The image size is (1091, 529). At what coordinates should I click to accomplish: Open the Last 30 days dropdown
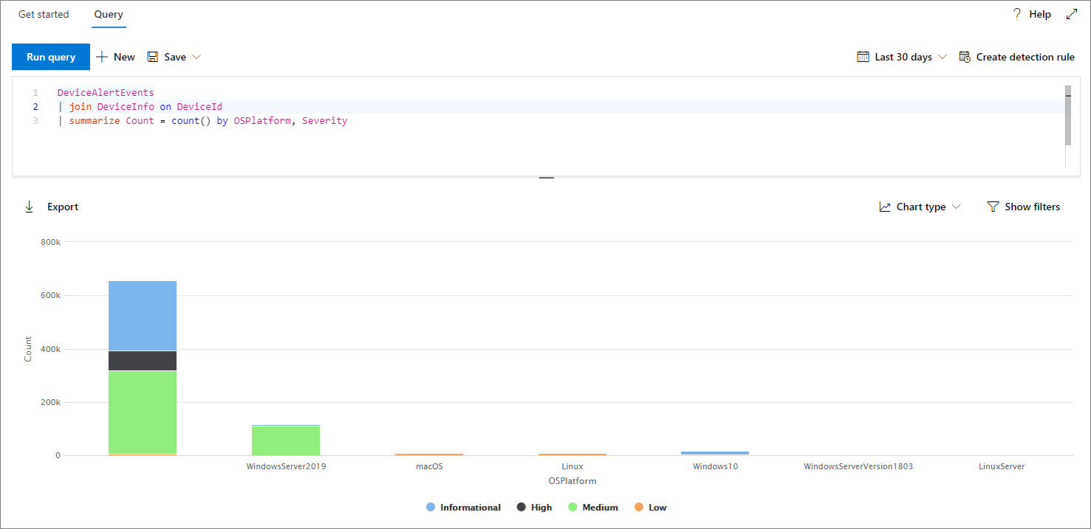(x=909, y=57)
